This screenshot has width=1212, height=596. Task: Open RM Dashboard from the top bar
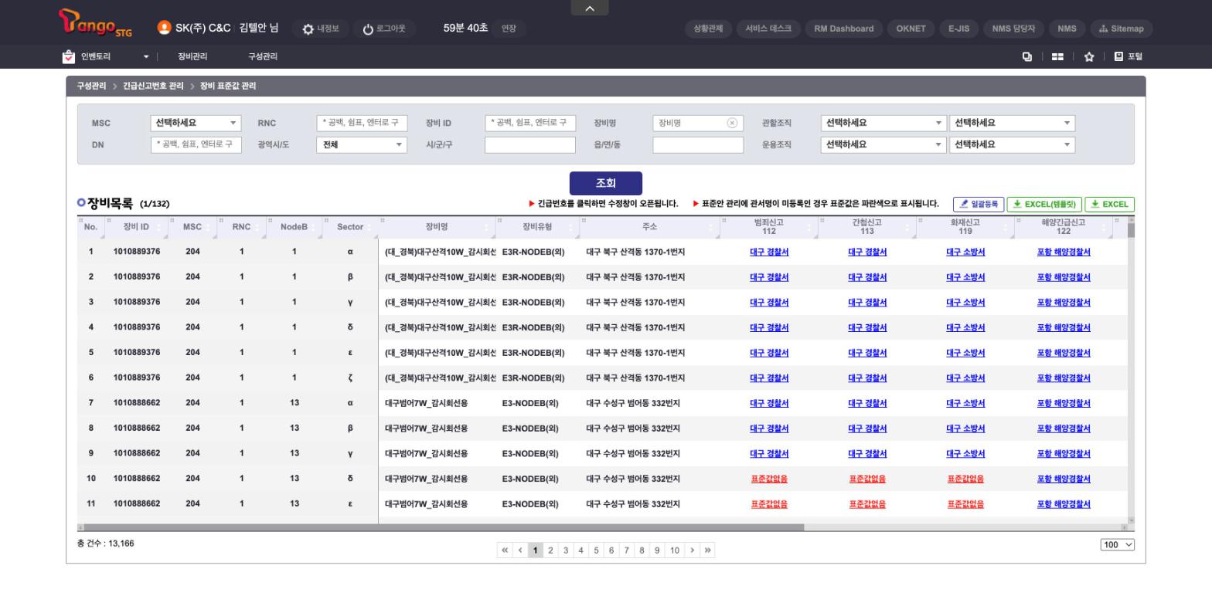click(844, 29)
